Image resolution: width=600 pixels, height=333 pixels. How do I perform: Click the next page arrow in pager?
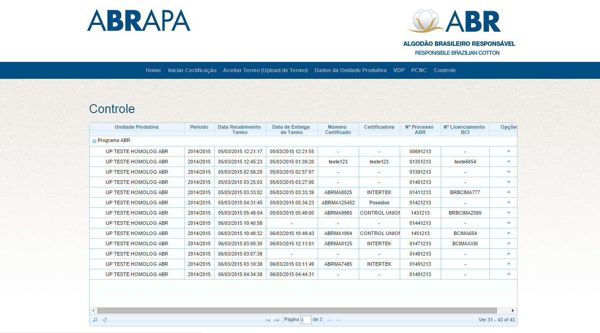pos(330,320)
